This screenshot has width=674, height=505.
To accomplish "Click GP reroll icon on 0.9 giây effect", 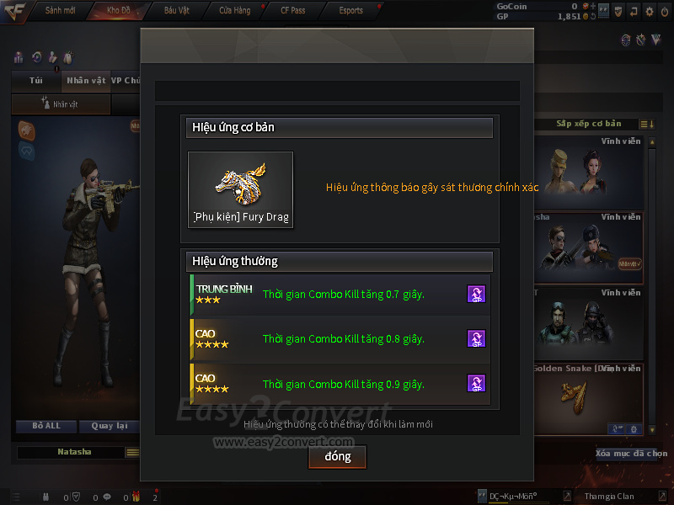I will pos(476,384).
